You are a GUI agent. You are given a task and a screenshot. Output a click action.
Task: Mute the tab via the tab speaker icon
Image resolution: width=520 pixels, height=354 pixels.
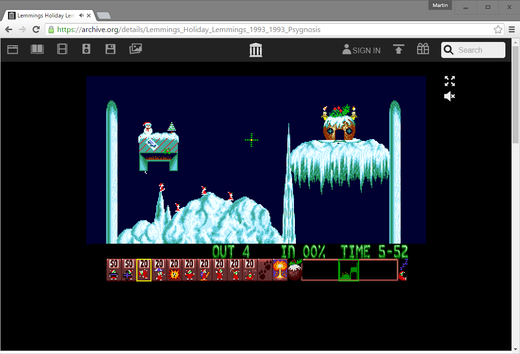[x=81, y=15]
